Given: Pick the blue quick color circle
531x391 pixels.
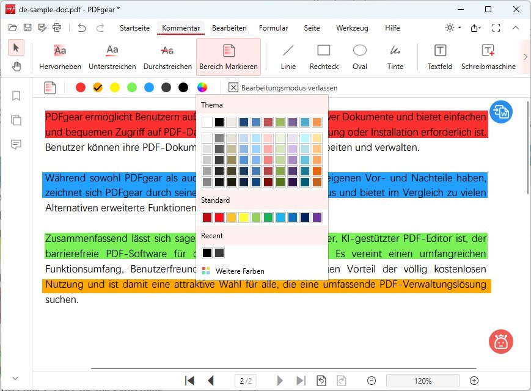Looking at the screenshot, I should click(149, 87).
